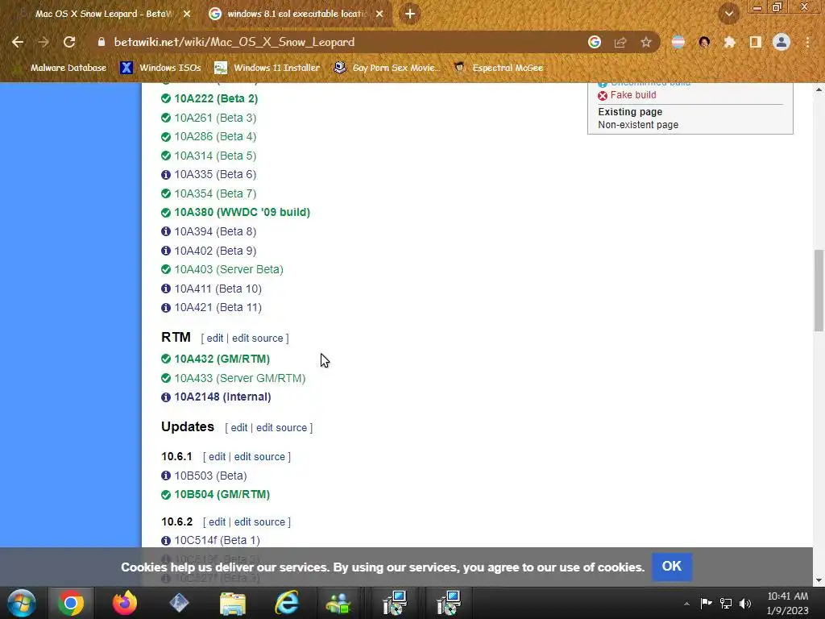Open Espectral McGee bookmark

(x=498, y=68)
